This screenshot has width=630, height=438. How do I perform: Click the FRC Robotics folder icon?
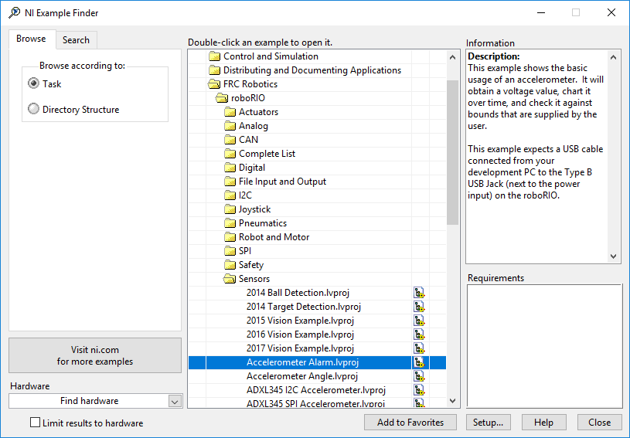[x=214, y=84]
